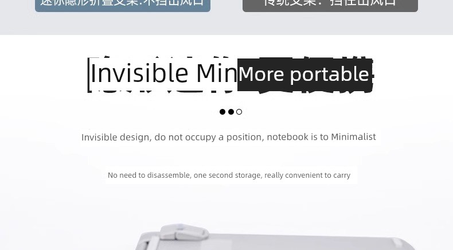Click "No need to disassemble" phrase
The image size is (453, 250).
(x=149, y=175)
